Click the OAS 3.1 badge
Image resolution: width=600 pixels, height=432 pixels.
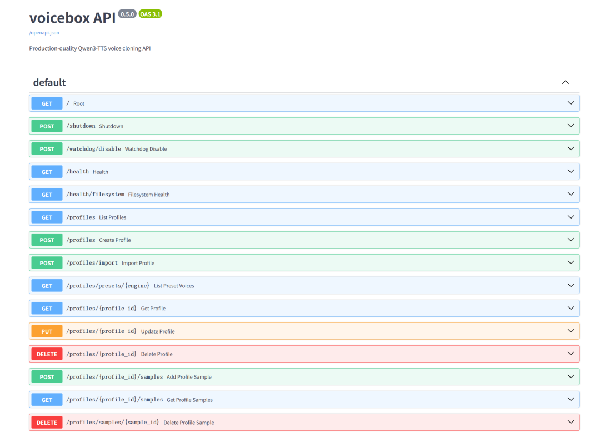(151, 14)
